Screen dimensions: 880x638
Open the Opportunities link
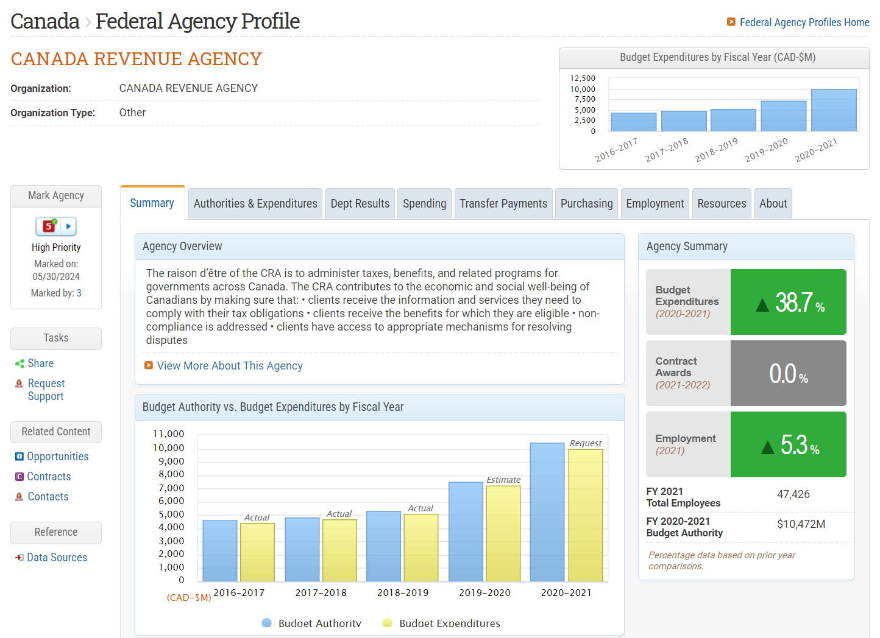coord(58,457)
